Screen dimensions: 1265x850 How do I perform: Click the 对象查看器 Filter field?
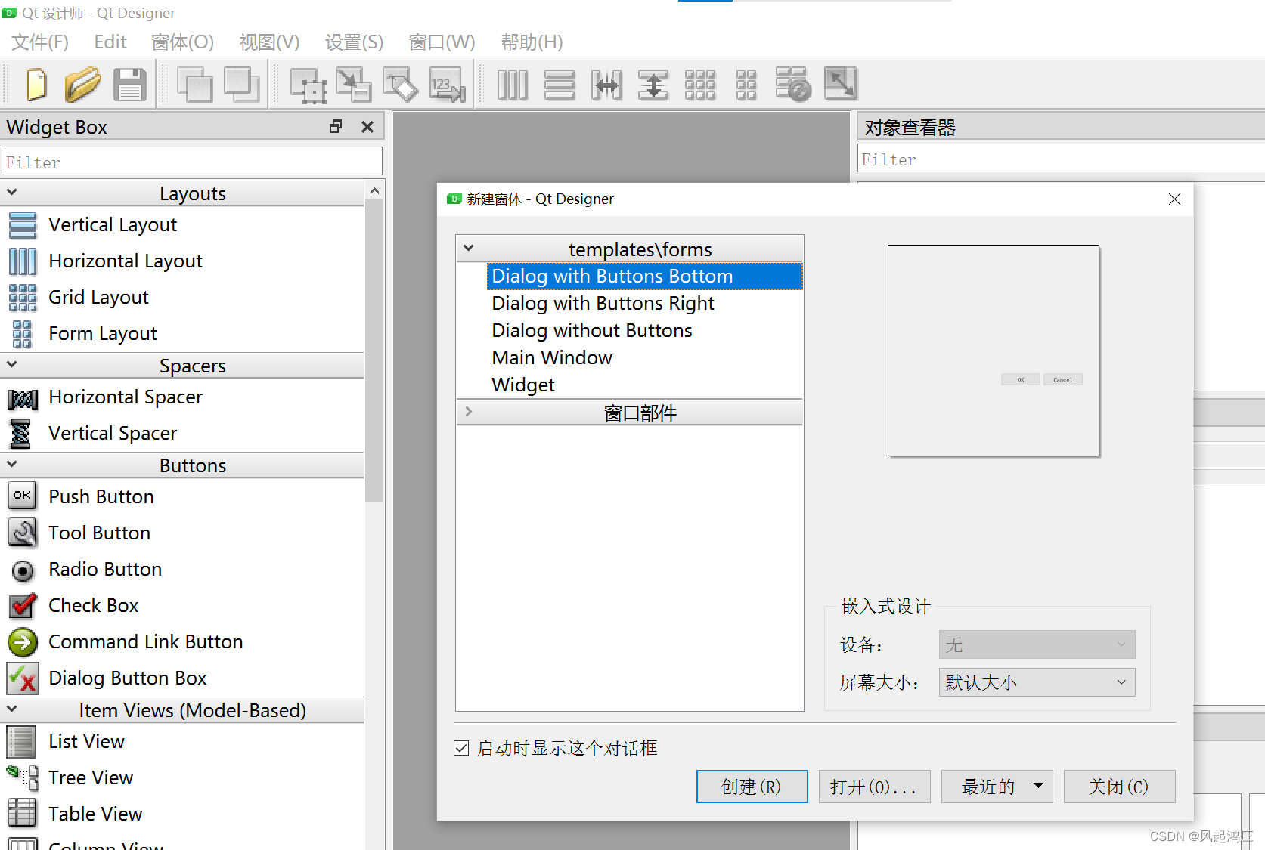pyautogui.click(x=1062, y=159)
